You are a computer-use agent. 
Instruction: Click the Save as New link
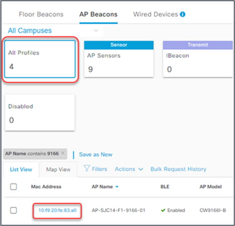95,155
